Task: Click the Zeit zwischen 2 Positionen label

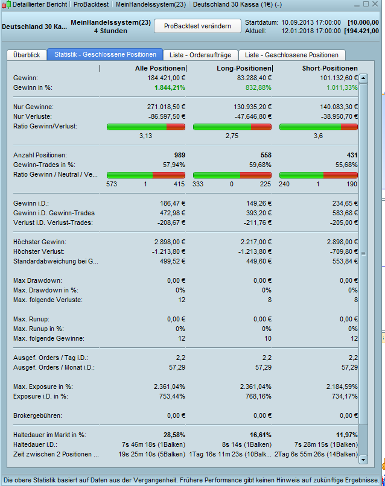Action: 56,454
